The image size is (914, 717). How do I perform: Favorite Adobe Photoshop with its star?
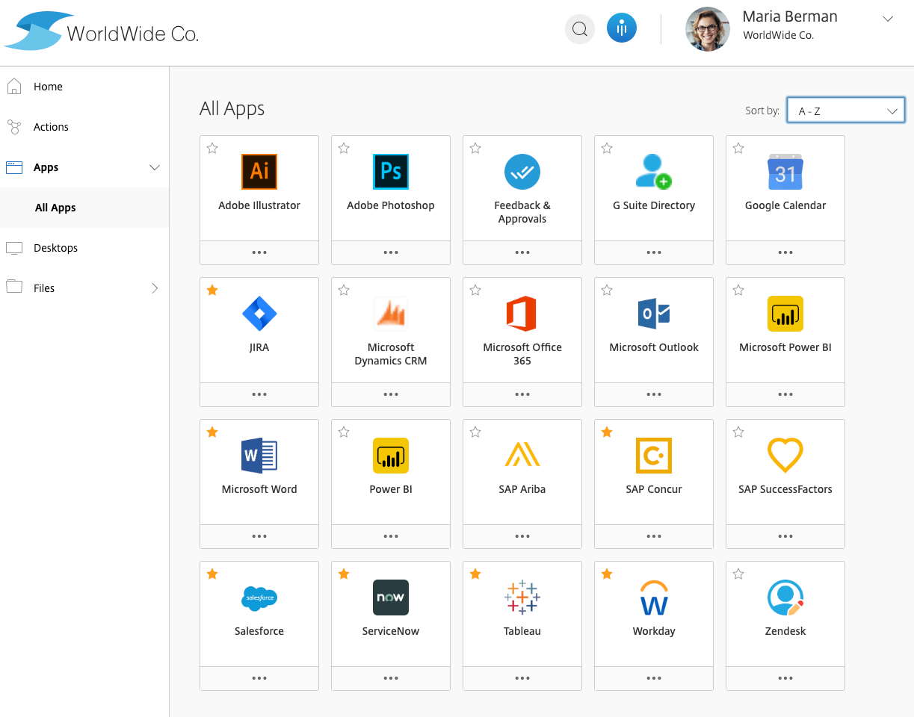coord(344,149)
